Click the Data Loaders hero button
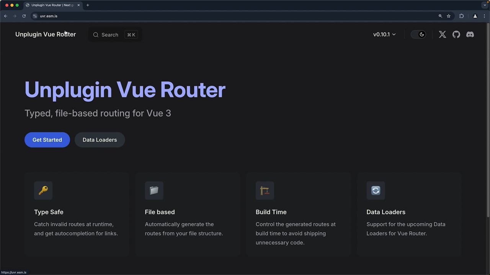The height and width of the screenshot is (275, 490). click(100, 140)
